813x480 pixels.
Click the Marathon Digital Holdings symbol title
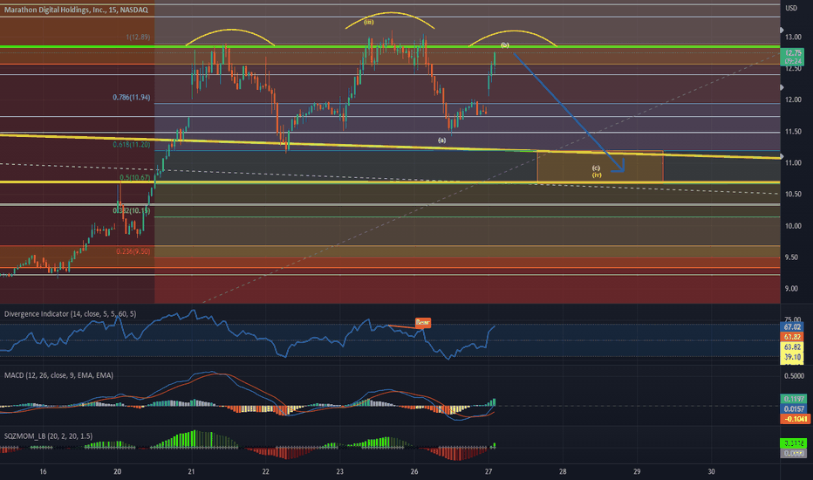(76, 10)
